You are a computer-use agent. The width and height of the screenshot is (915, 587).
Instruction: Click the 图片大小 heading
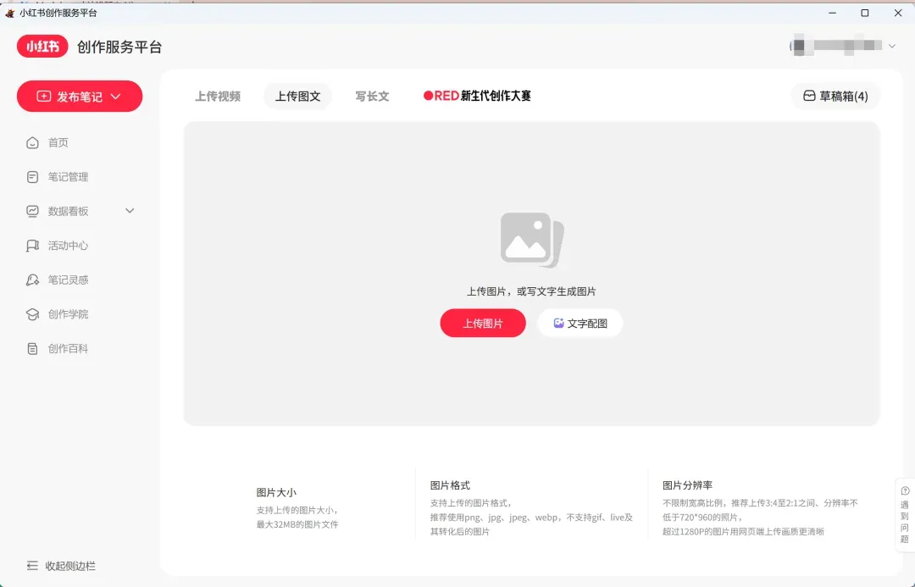(x=276, y=492)
